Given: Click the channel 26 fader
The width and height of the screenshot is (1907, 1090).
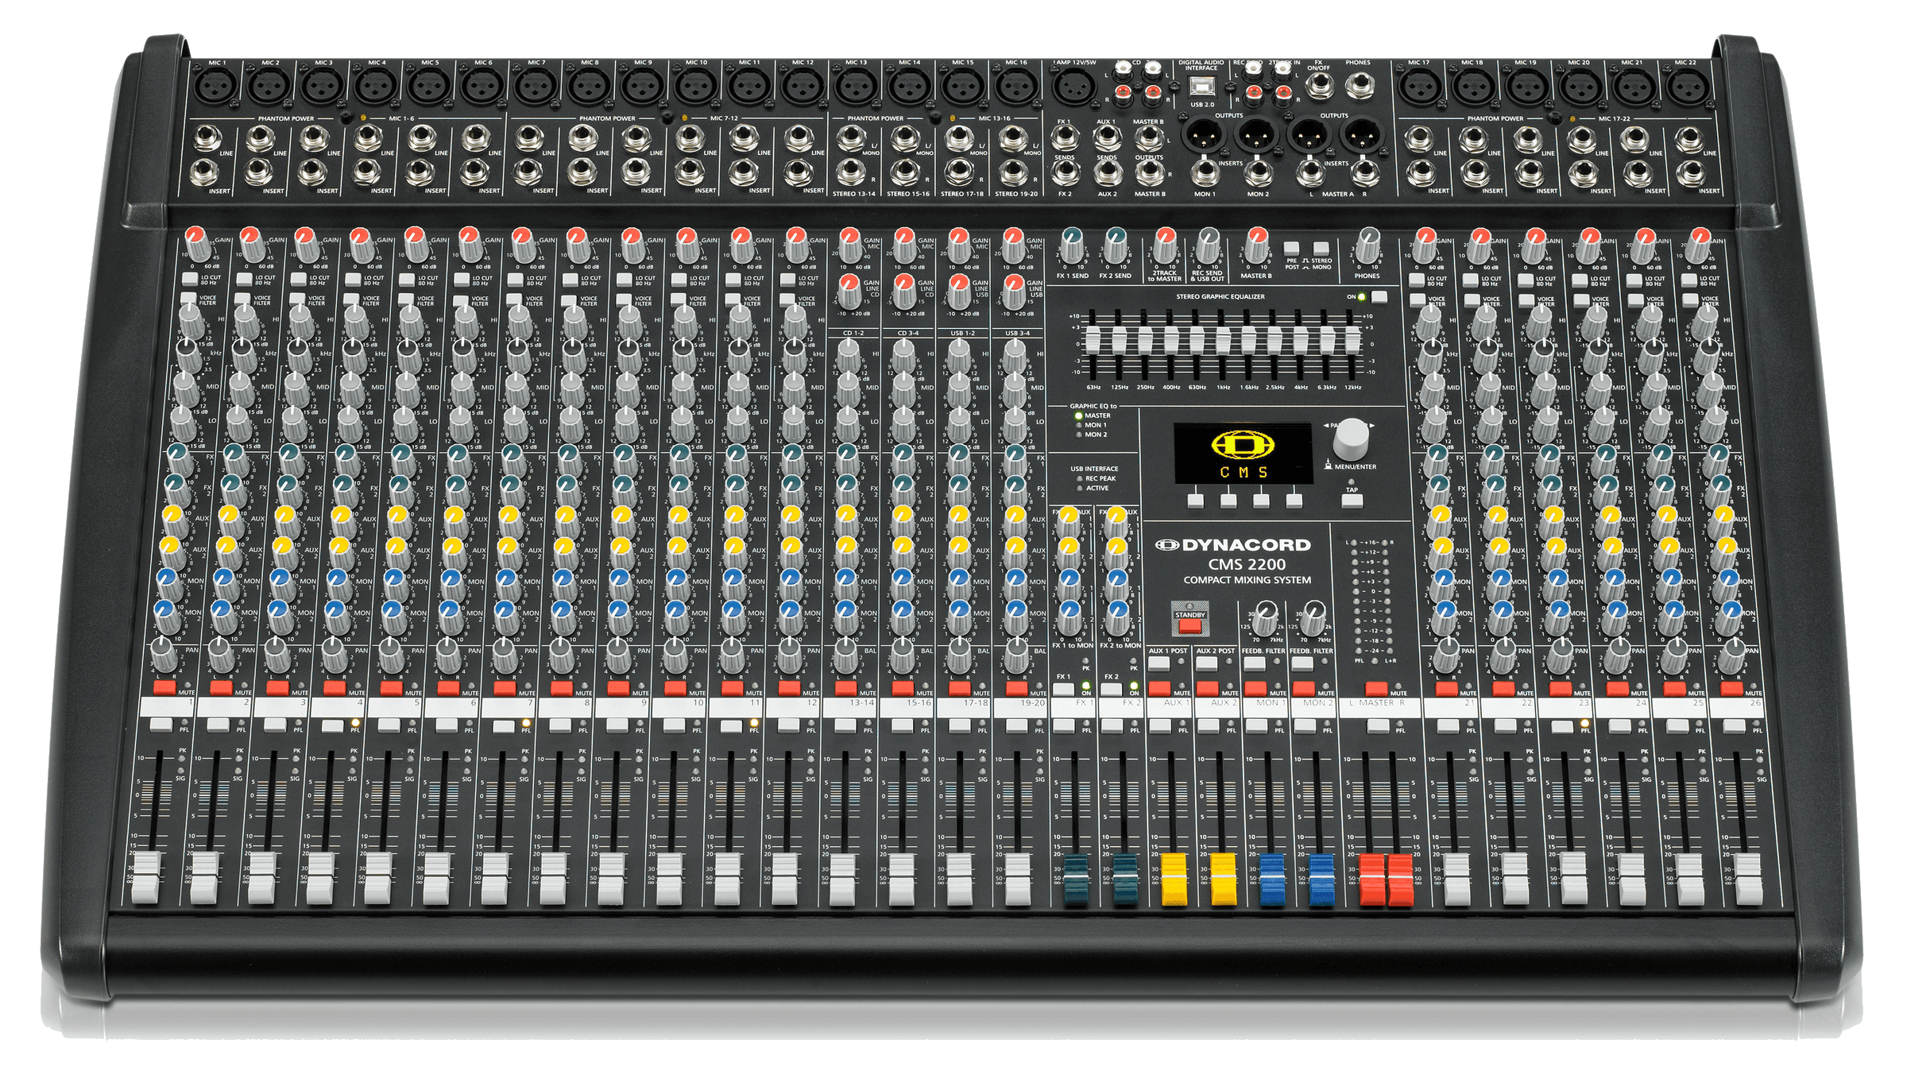Looking at the screenshot, I should (x=1748, y=879).
